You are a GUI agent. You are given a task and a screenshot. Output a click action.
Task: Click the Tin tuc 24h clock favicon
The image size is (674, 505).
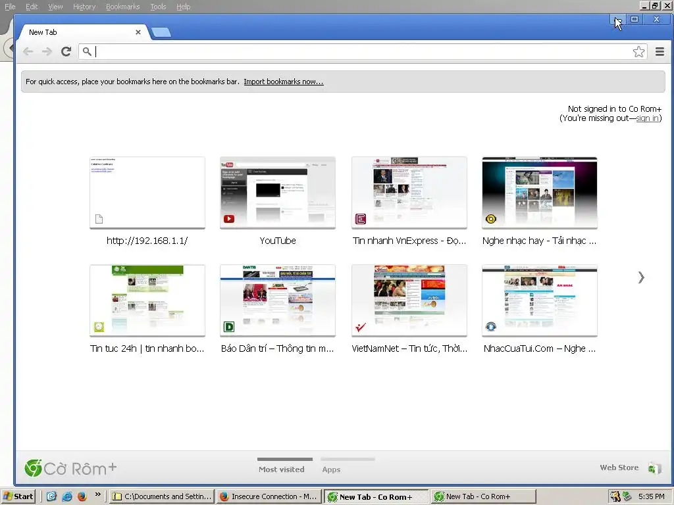coord(99,327)
